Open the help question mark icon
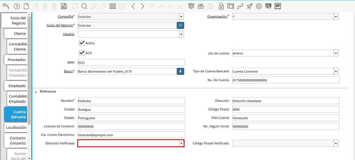Image resolution: width=355 pixels, height=160 pixels. pyautogui.click(x=17, y=6)
